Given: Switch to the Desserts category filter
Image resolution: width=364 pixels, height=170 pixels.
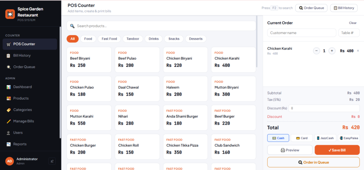Looking at the screenshot, I should pyautogui.click(x=196, y=39).
